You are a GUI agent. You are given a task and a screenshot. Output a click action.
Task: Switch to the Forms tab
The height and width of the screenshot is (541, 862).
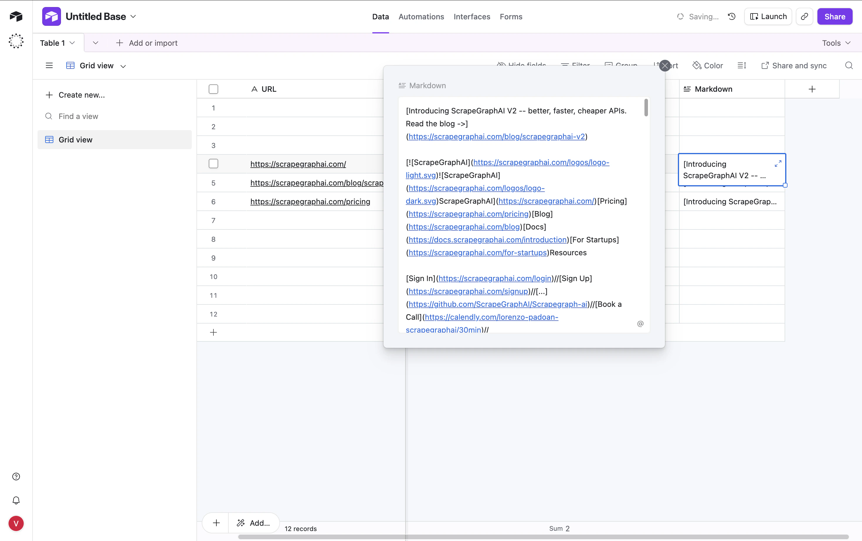tap(511, 16)
